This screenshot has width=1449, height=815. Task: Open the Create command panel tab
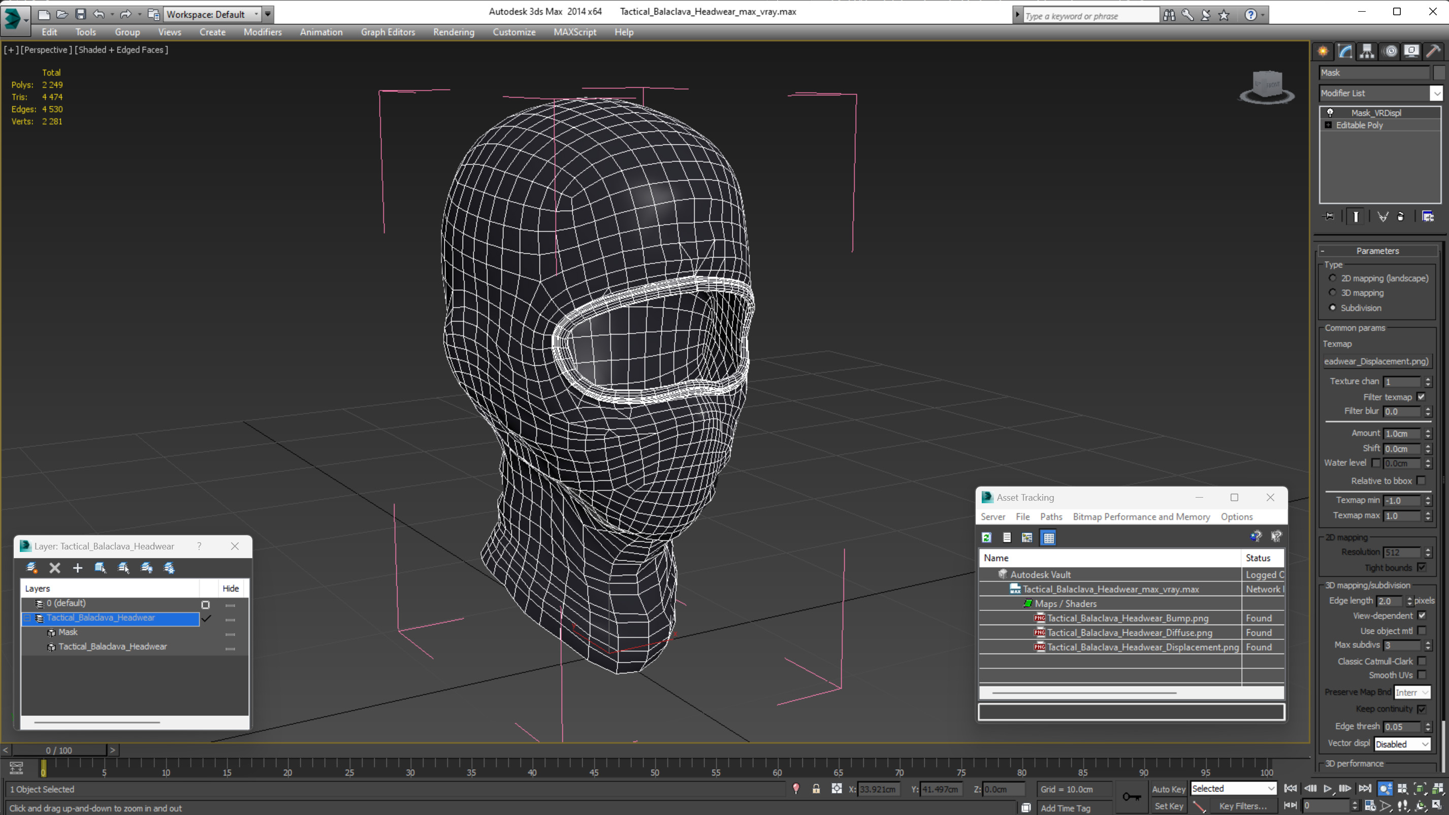[x=1323, y=51]
